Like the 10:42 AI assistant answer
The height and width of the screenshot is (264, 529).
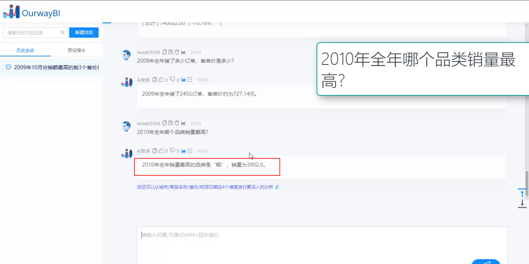pyautogui.click(x=161, y=79)
